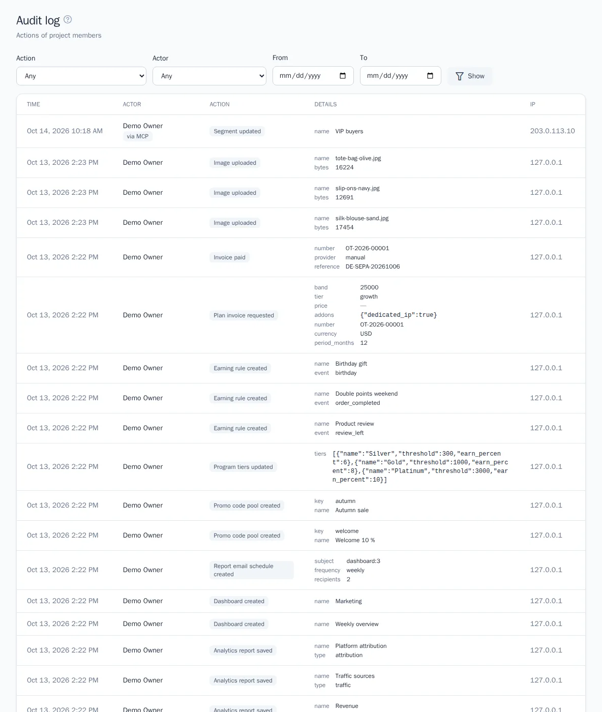Image resolution: width=602 pixels, height=712 pixels.
Task: Click the currency value USD
Action: coord(366,334)
